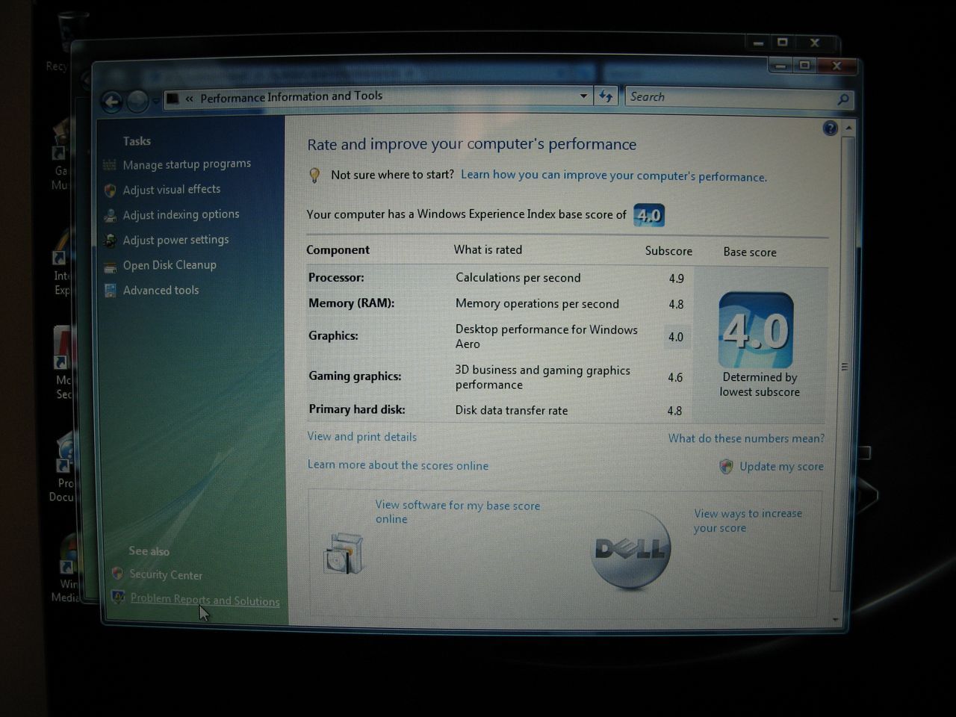This screenshot has width=956, height=717.
Task: Close the background window behind with its X
Action: 815,43
